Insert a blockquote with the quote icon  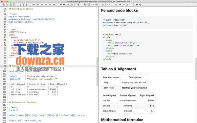(64, 5)
